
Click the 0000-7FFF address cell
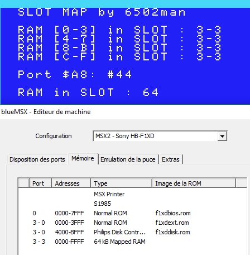(x=69, y=213)
